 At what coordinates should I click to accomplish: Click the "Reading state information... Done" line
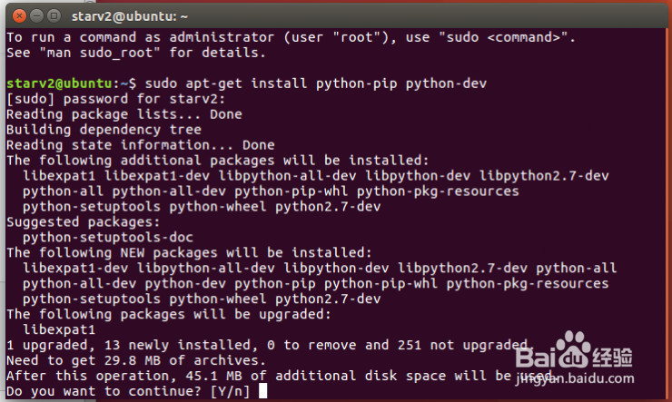(140, 145)
